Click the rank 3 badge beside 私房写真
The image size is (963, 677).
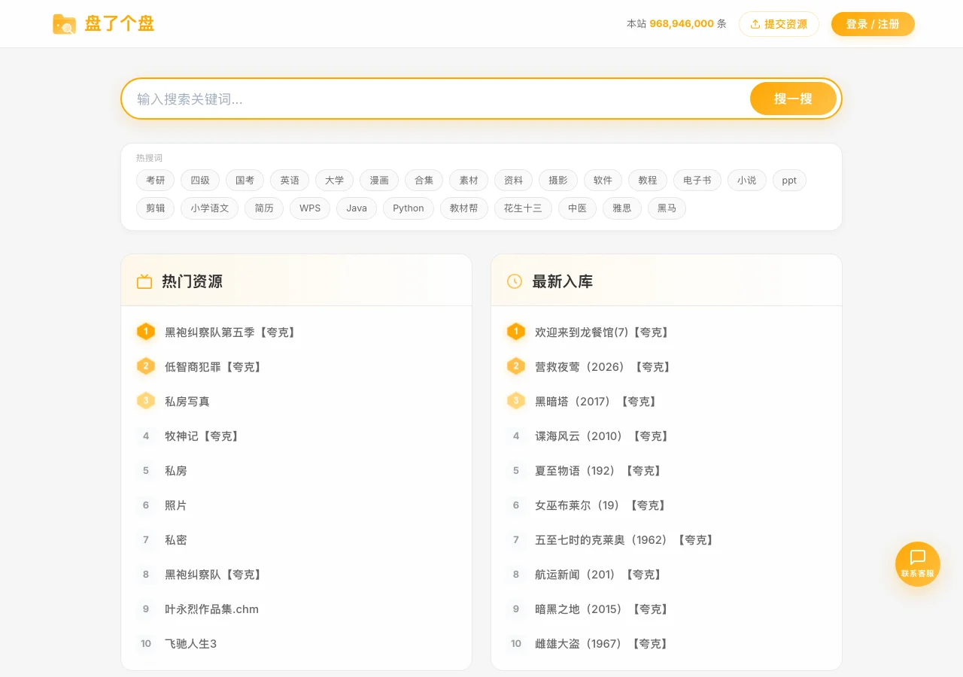coord(146,401)
